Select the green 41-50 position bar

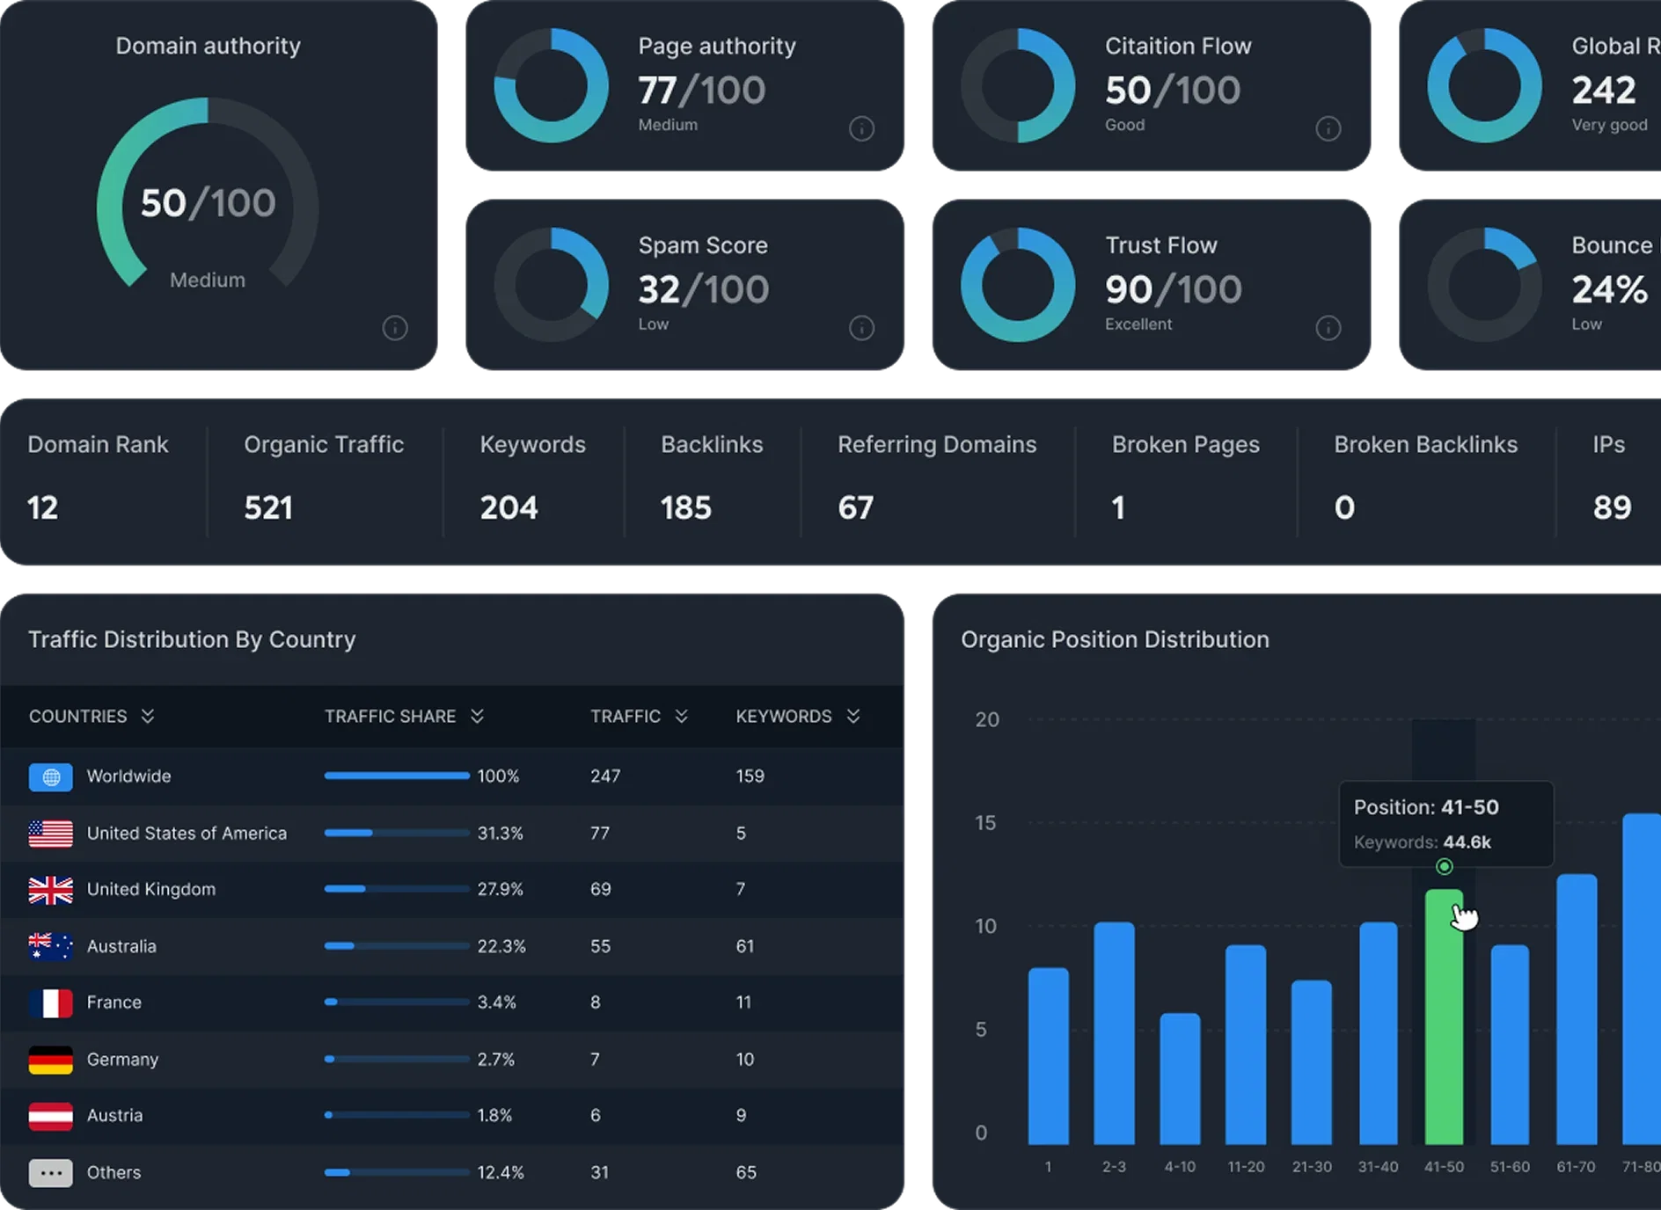point(1444,1017)
